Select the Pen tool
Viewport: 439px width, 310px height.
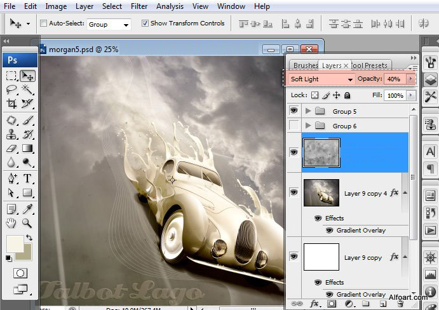pyautogui.click(x=11, y=179)
